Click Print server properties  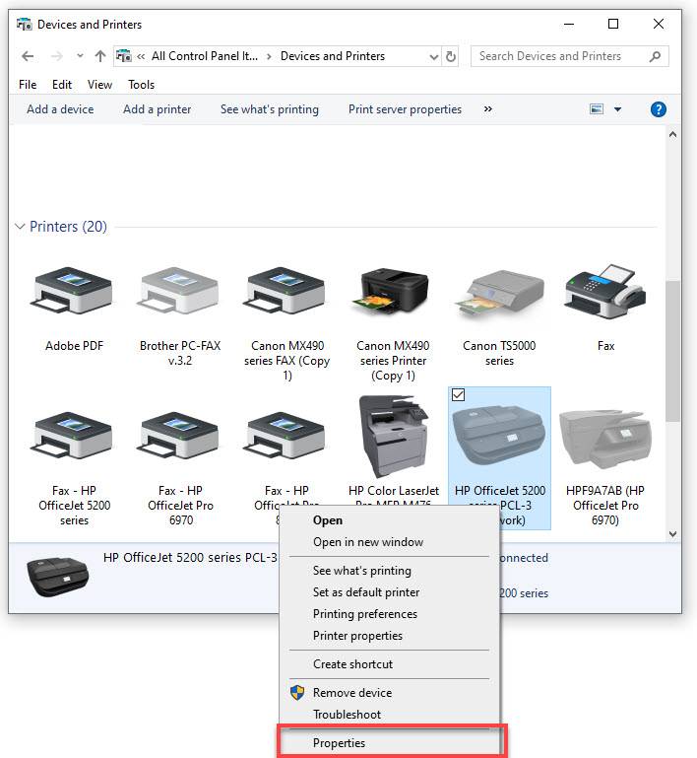tap(405, 109)
